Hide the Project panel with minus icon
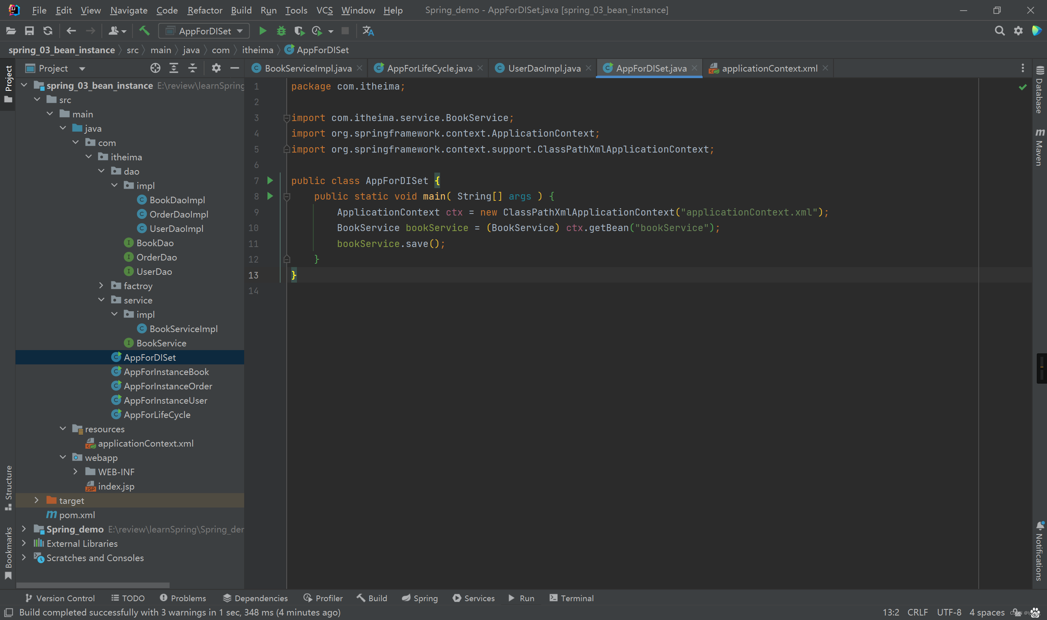This screenshot has width=1047, height=620. click(235, 68)
